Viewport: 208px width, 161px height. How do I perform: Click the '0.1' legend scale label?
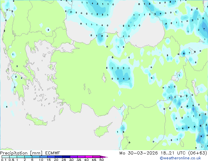point(4,160)
